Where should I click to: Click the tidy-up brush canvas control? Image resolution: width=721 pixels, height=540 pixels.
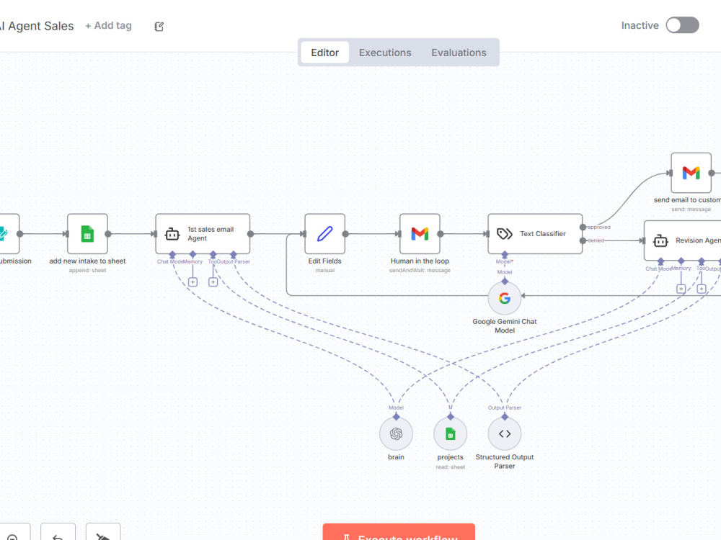[103, 533]
